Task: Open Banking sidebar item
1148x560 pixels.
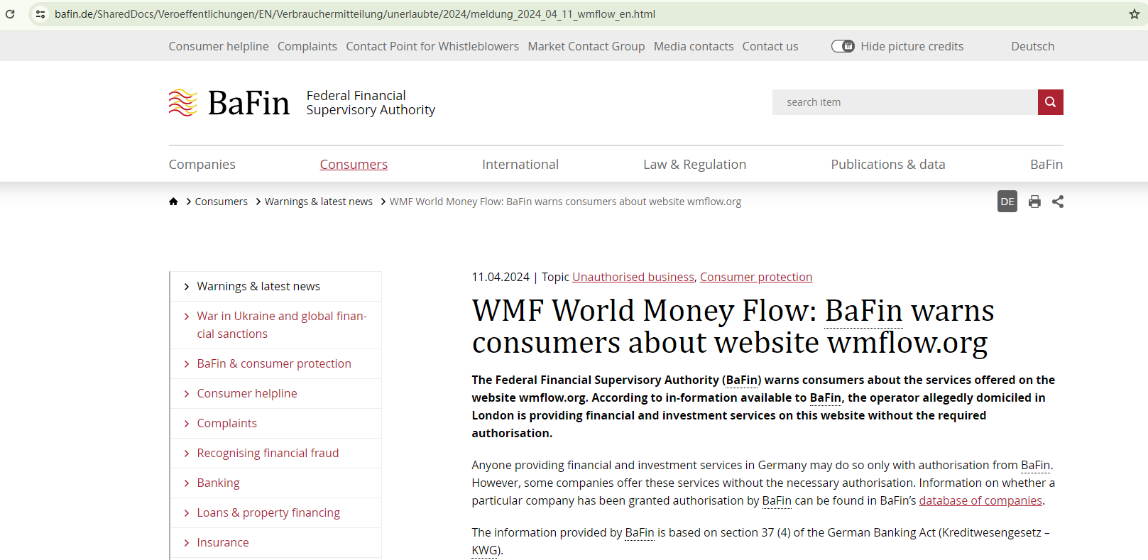Action: click(219, 483)
